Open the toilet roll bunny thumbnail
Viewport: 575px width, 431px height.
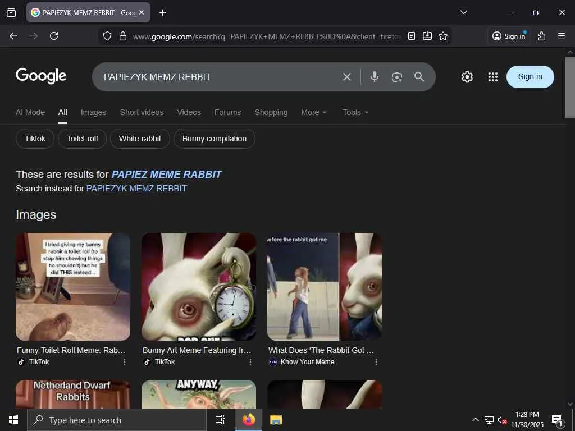73,287
